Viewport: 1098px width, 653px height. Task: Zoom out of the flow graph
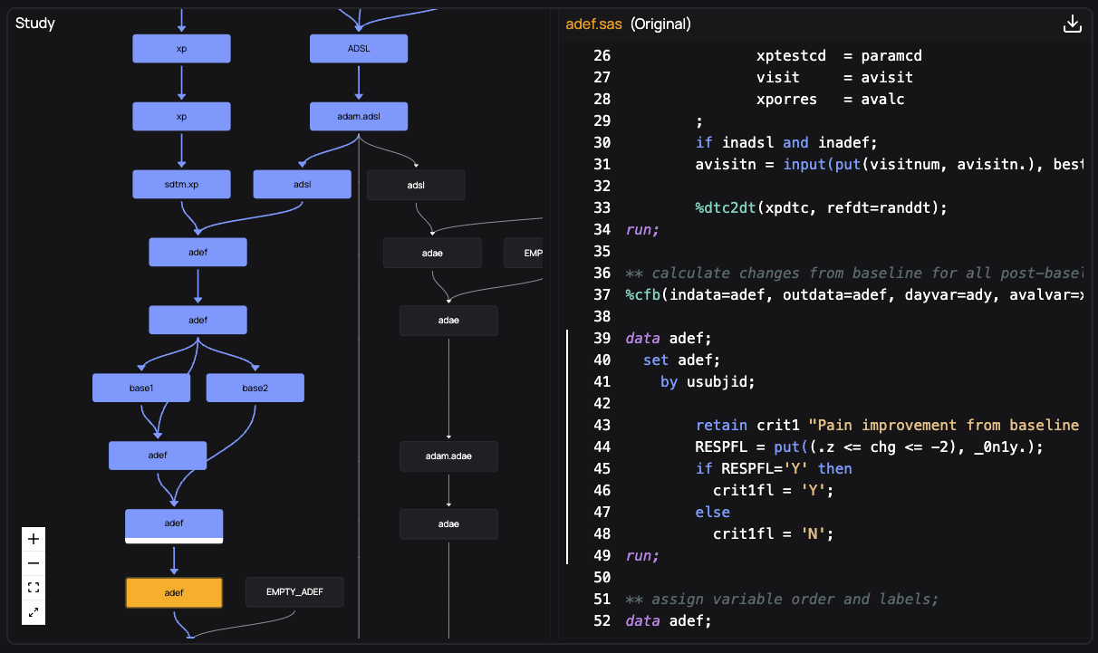pos(34,563)
